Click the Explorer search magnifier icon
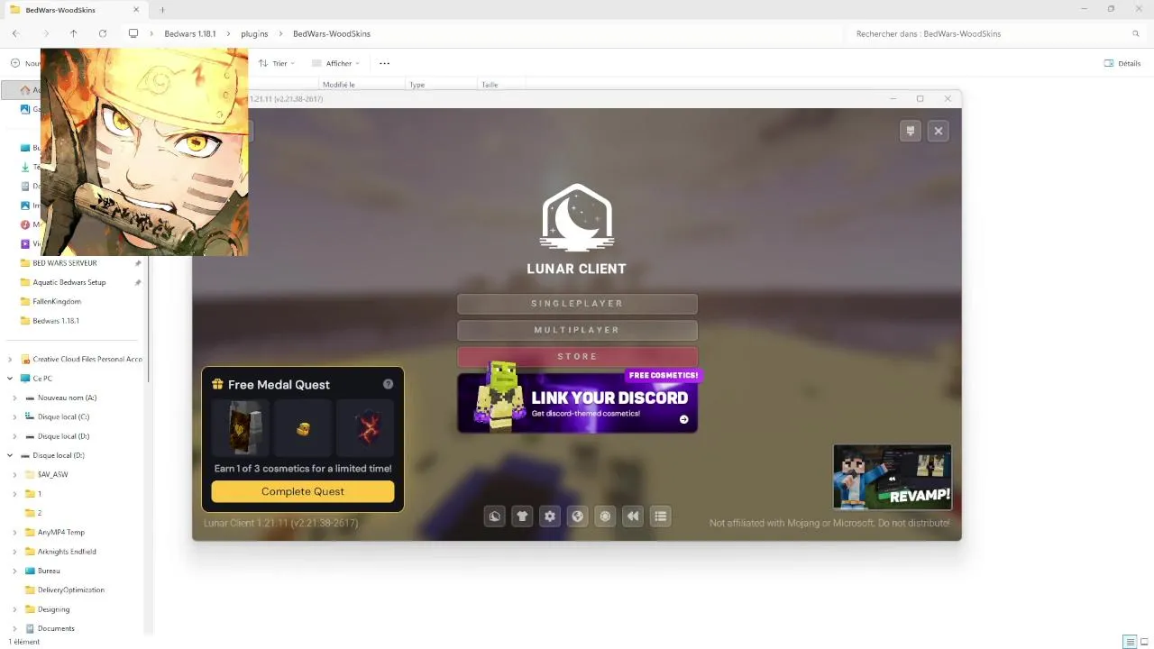 [x=1136, y=33]
